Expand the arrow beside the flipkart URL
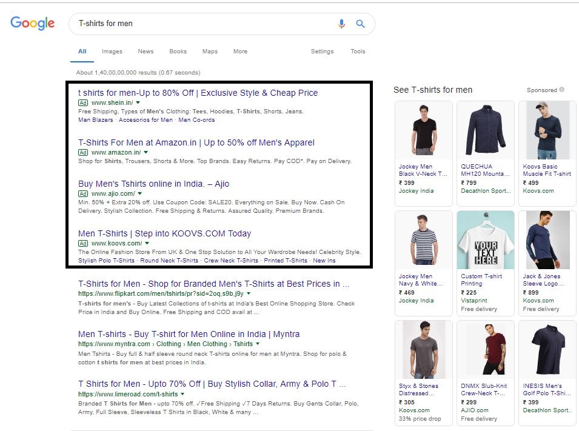This screenshot has width=579, height=431. click(249, 293)
